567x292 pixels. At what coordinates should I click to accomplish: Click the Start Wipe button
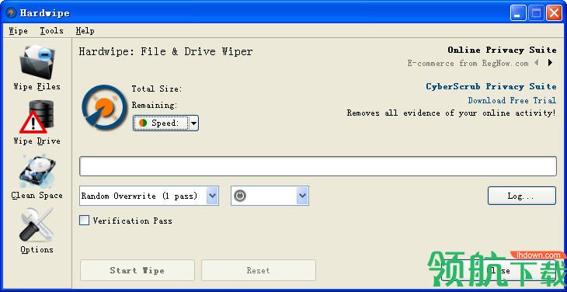coord(137,270)
